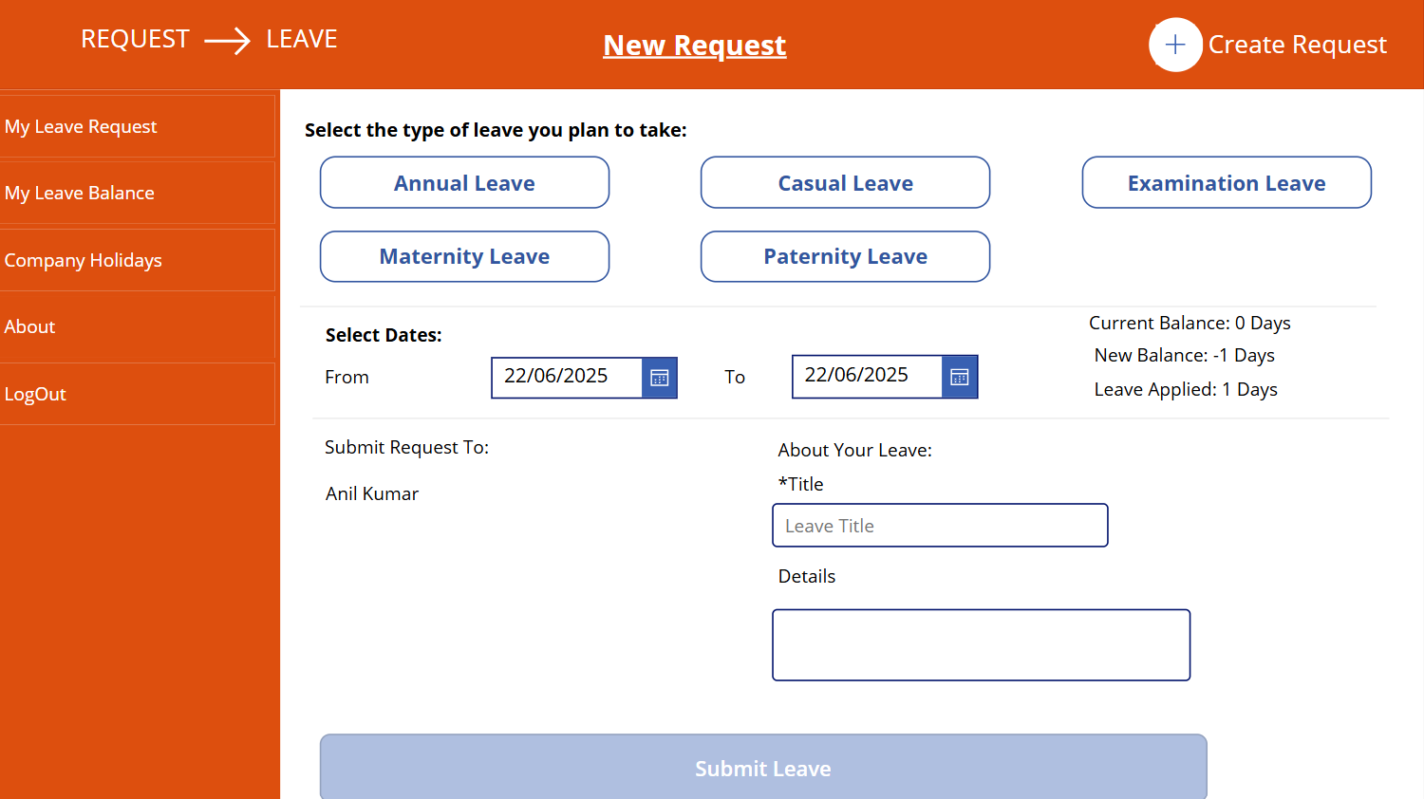Click inside the Details text area

pos(981,645)
